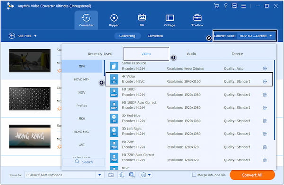Image resolution: width=284 pixels, height=185 pixels.
Task: Open the feedback chat icon
Action: pos(234,6)
